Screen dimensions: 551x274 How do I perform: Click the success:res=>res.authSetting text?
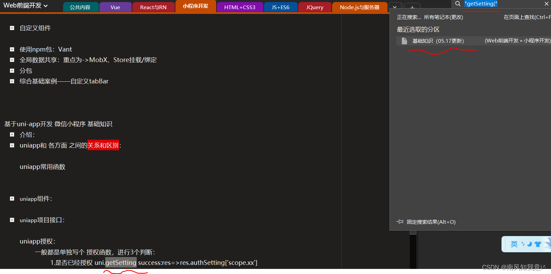coord(198,263)
